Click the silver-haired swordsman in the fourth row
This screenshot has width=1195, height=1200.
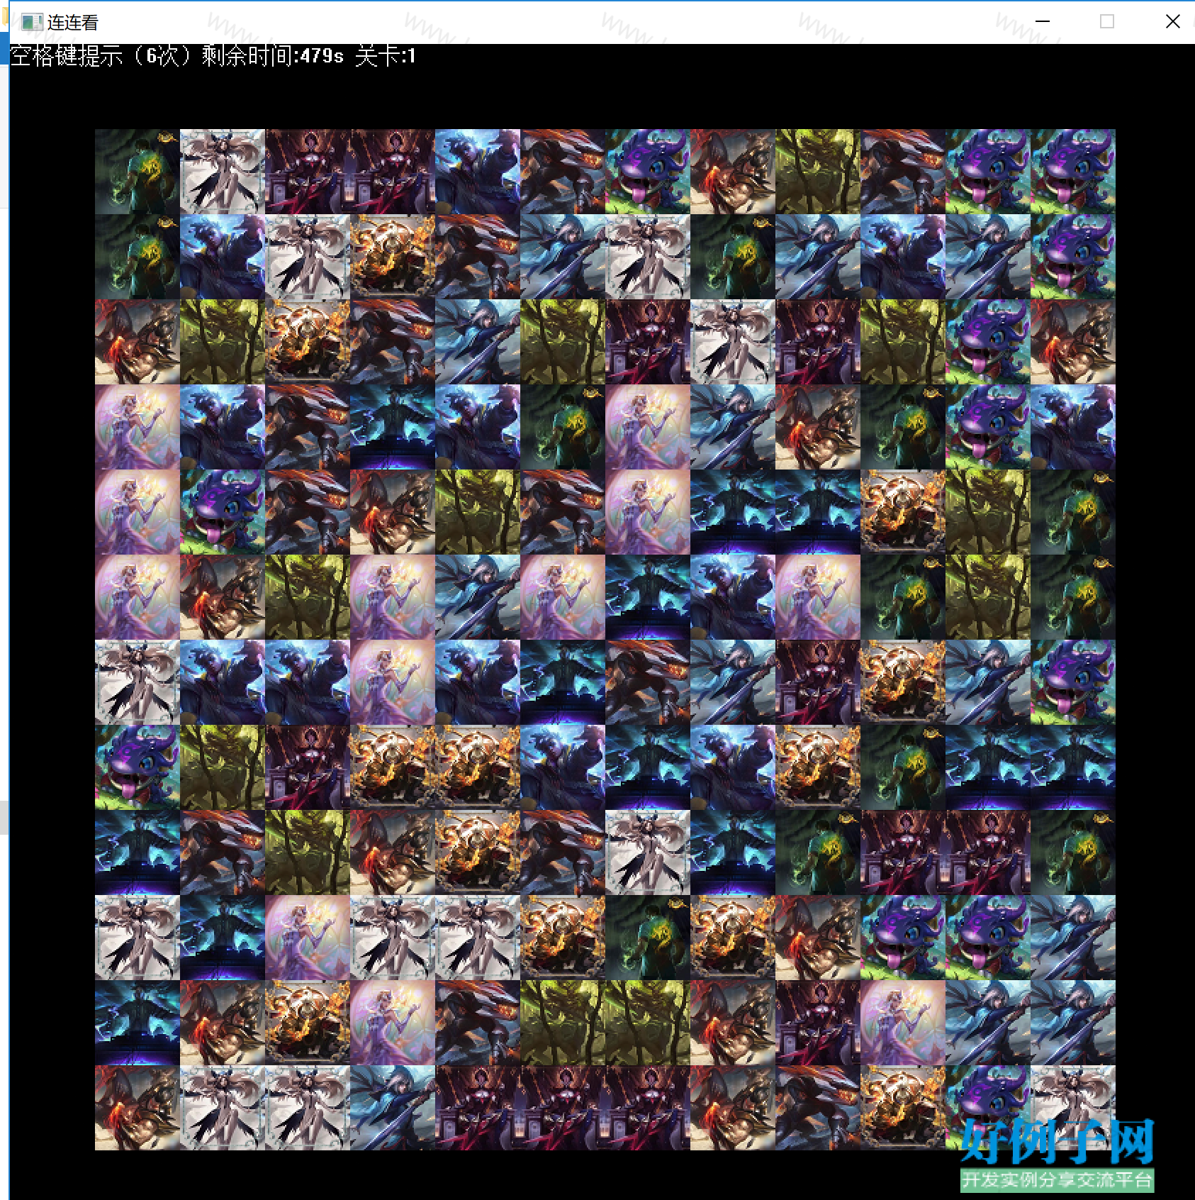coord(733,427)
